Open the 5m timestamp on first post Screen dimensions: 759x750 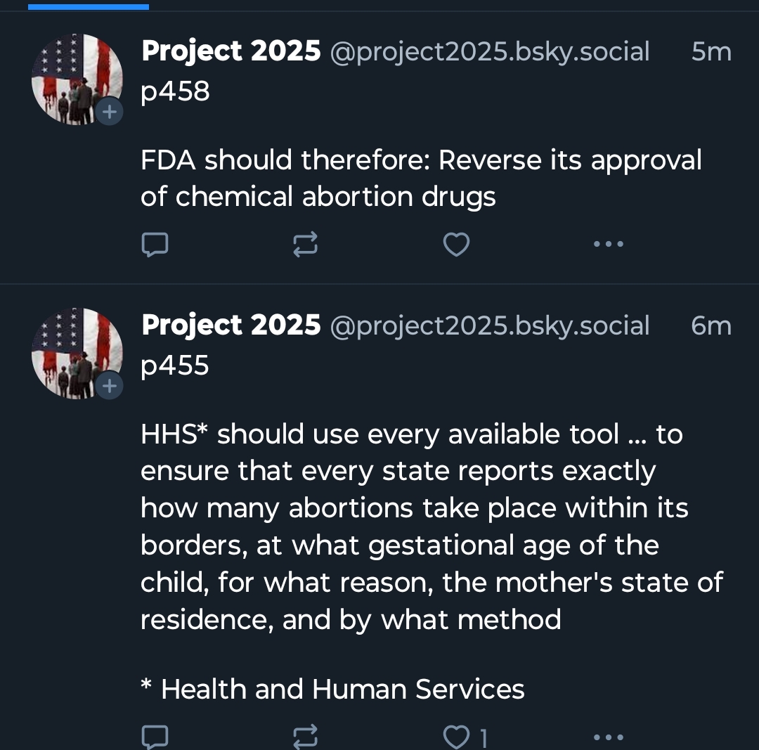tap(711, 52)
